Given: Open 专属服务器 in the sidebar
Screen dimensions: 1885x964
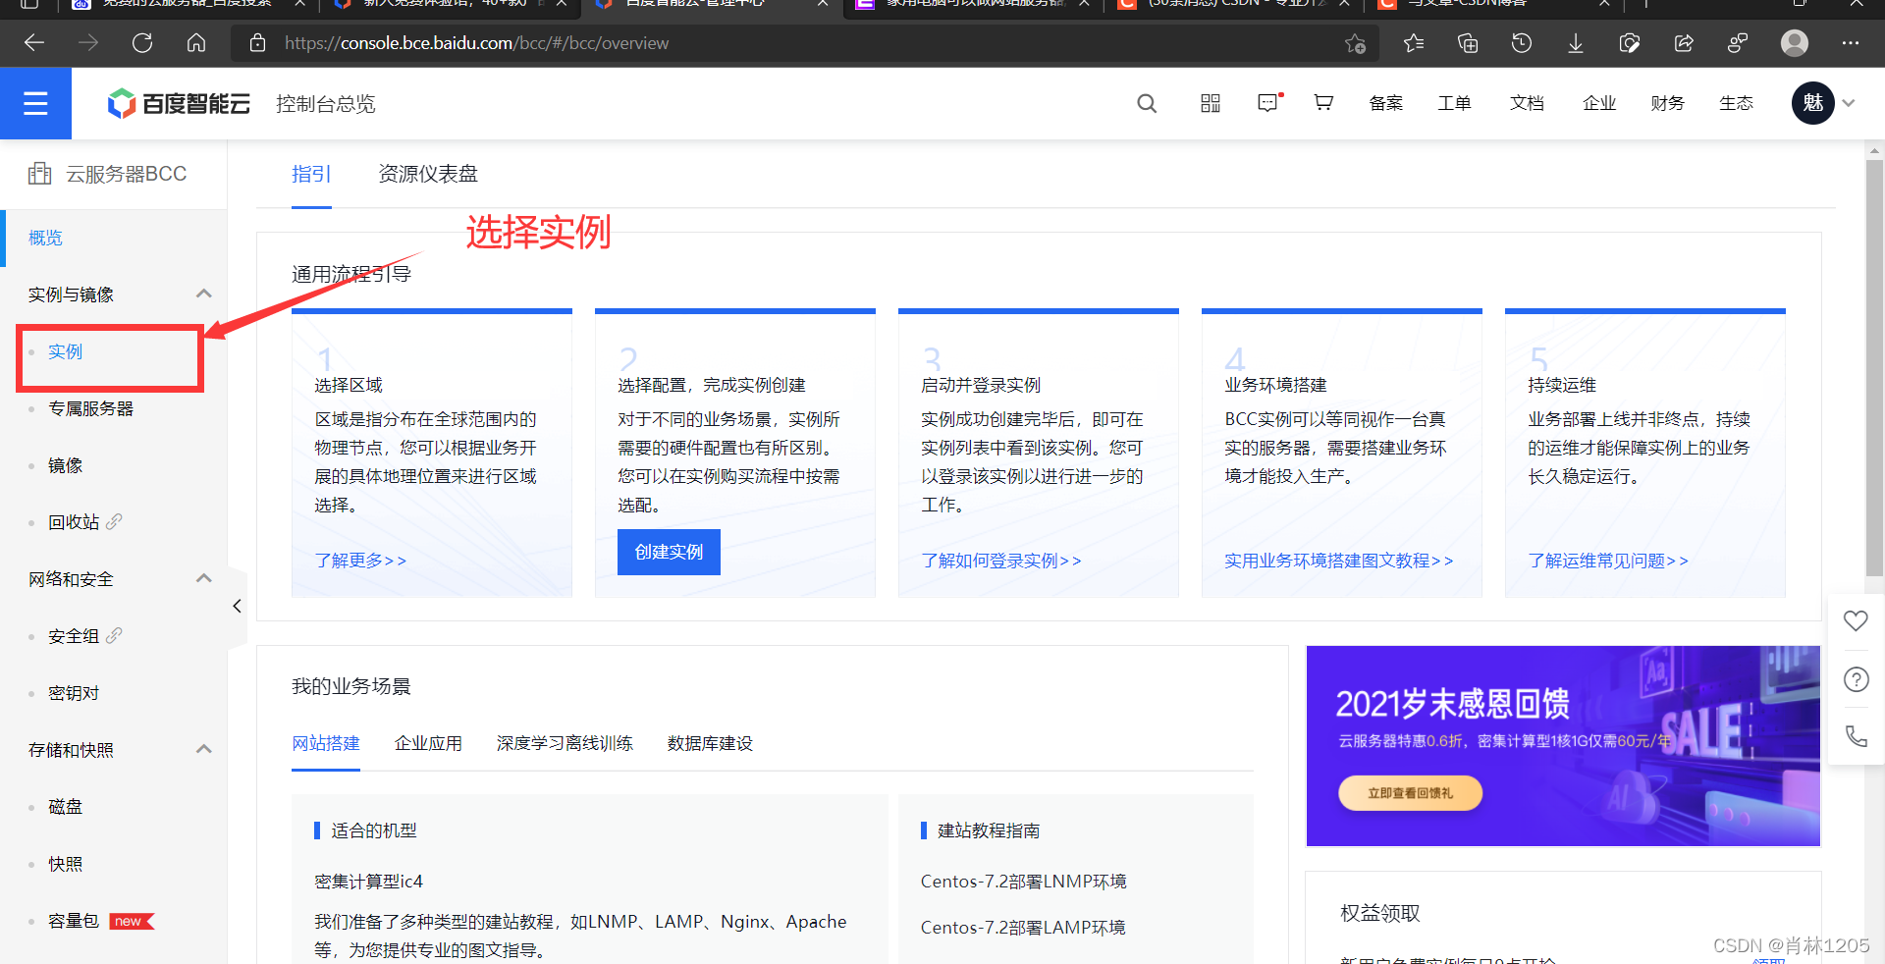Looking at the screenshot, I should click(90, 408).
